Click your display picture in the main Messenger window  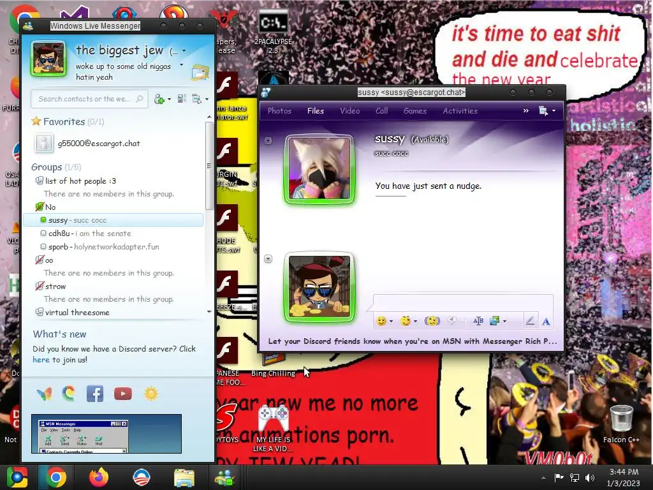(x=48, y=59)
